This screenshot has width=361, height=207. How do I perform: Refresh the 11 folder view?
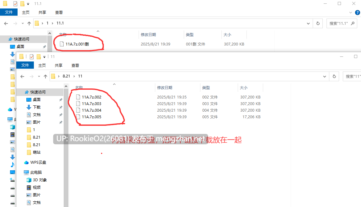[x=334, y=77]
